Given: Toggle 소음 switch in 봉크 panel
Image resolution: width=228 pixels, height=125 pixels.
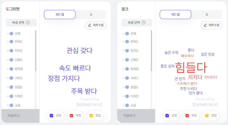Looking at the screenshot, I should coord(125,105).
